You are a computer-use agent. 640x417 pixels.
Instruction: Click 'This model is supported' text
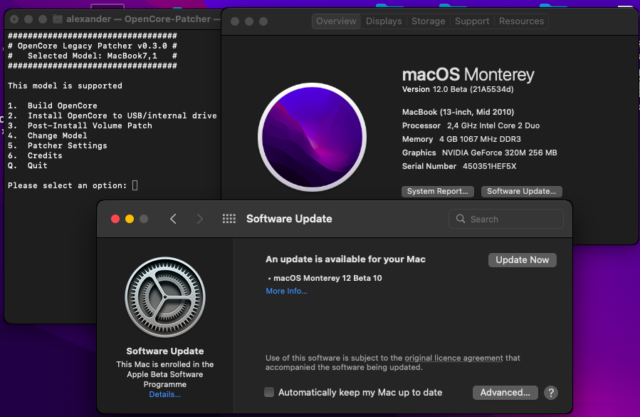(65, 86)
